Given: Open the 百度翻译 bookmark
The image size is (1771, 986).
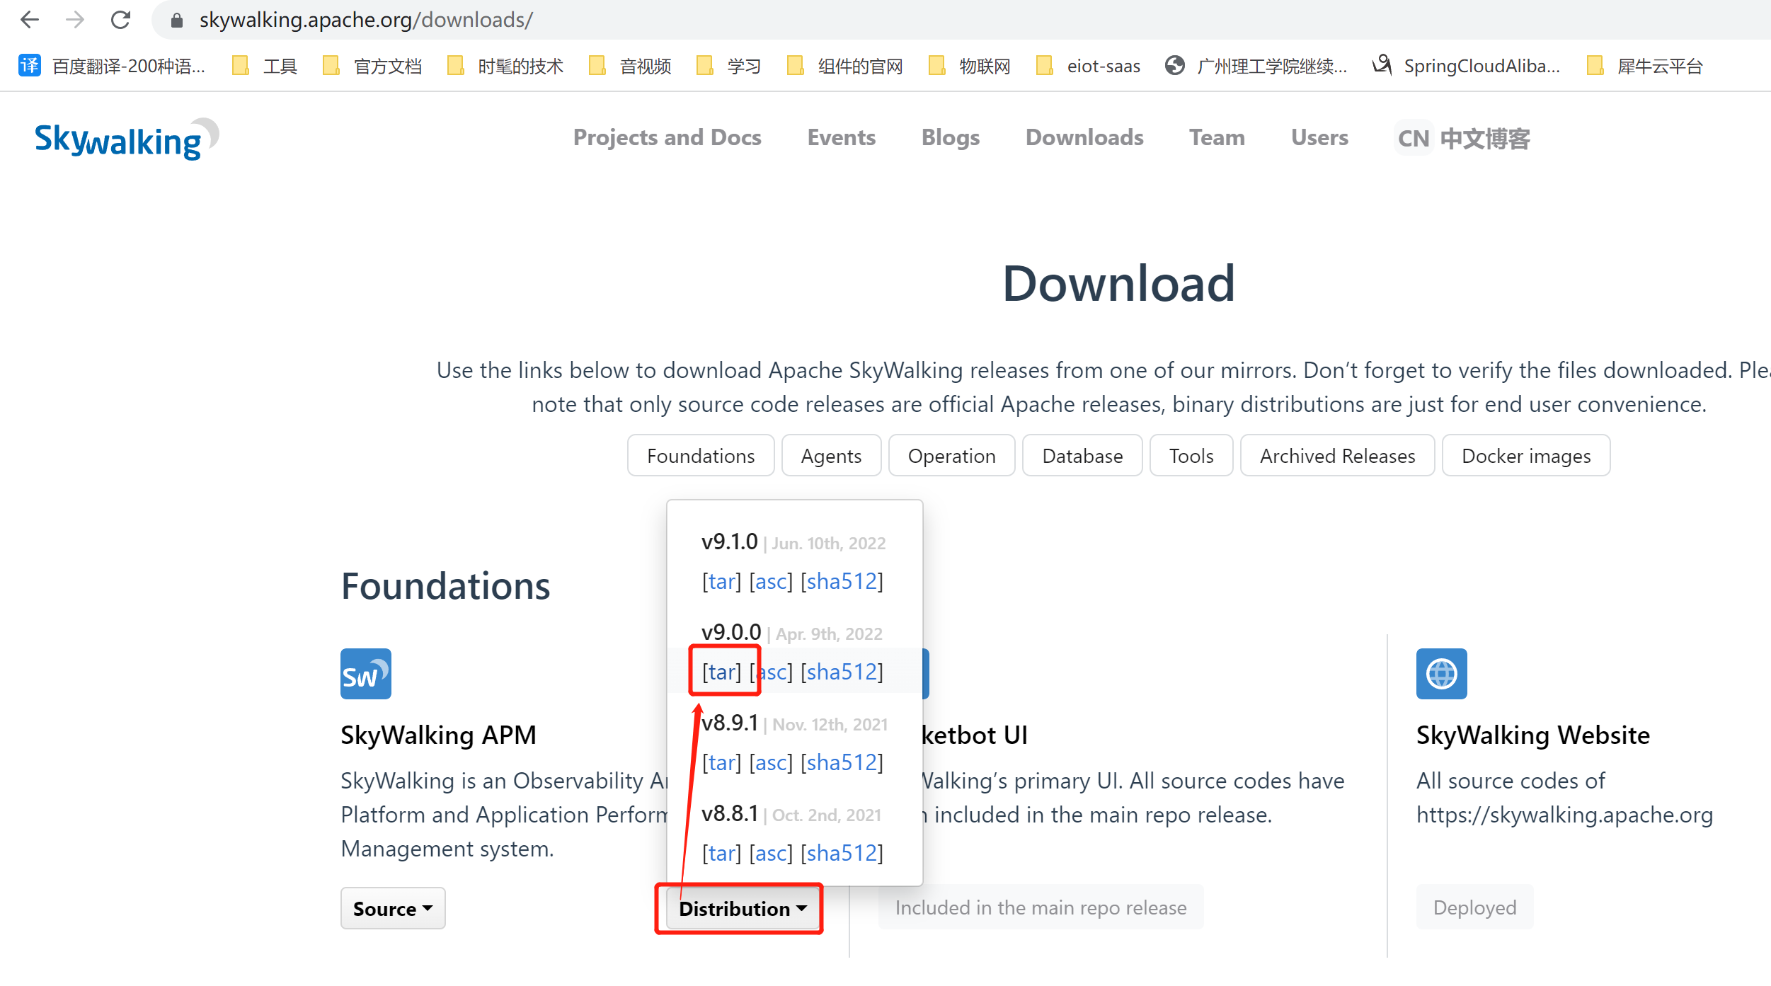Looking at the screenshot, I should 112,66.
